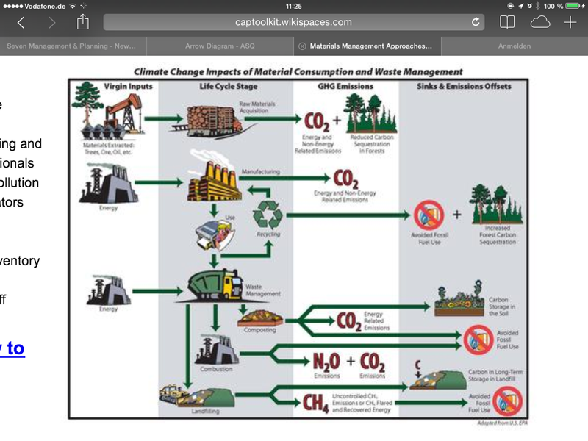
Task: Open the Share sheet icon
Action: point(82,22)
